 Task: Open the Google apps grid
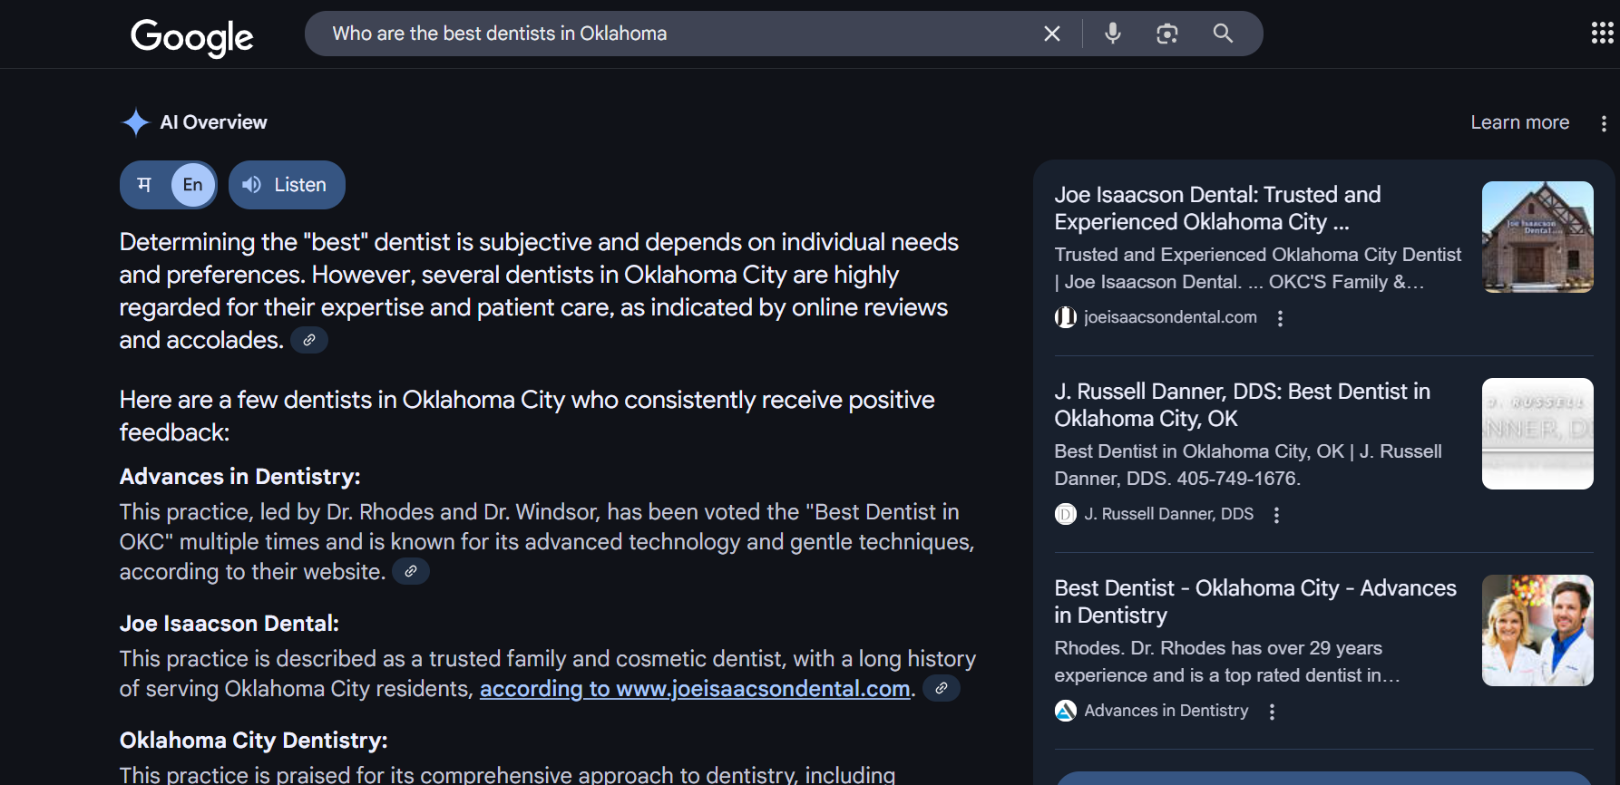click(x=1602, y=34)
